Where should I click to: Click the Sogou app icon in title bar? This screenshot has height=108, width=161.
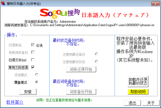pyautogui.click(x=3, y=3)
